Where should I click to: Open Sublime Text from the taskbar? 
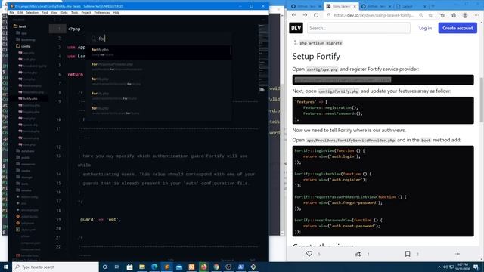click(x=166, y=267)
